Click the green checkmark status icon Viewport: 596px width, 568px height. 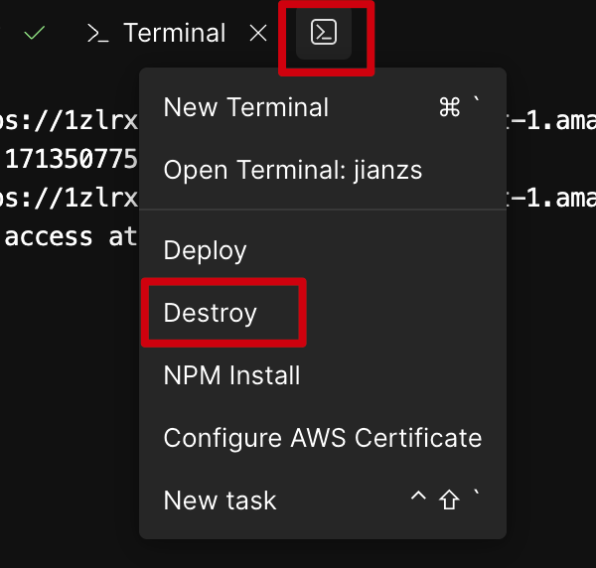click(35, 33)
